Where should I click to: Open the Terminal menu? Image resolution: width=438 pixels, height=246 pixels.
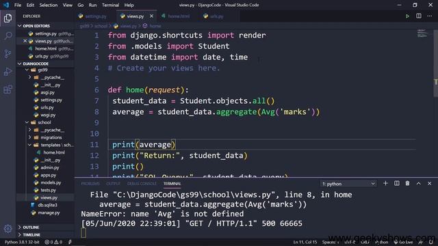point(110,5)
